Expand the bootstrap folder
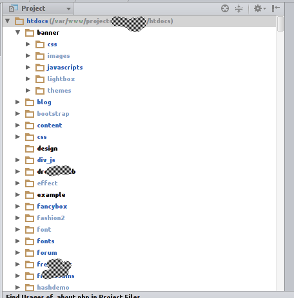This screenshot has height=298, width=294. pyautogui.click(x=17, y=113)
